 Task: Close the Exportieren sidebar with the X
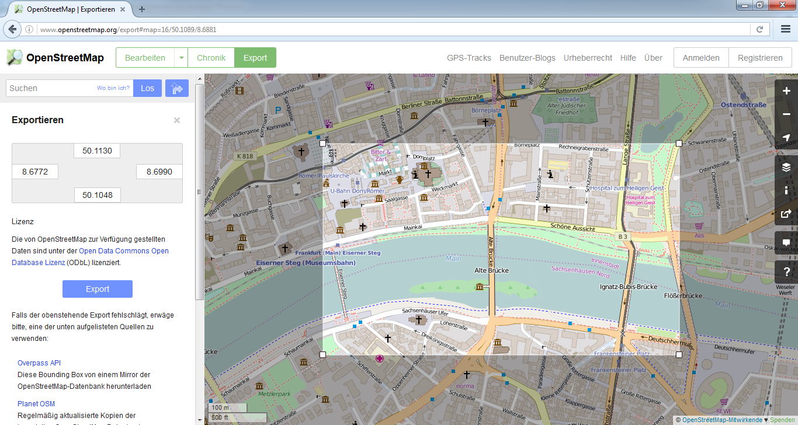pyautogui.click(x=177, y=120)
